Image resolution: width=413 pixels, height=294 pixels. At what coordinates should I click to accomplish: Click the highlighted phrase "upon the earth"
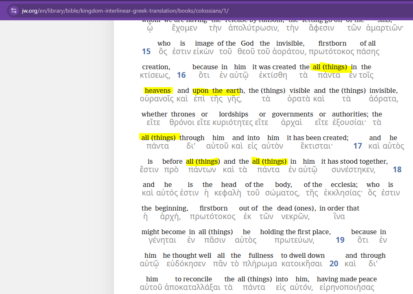(218, 90)
